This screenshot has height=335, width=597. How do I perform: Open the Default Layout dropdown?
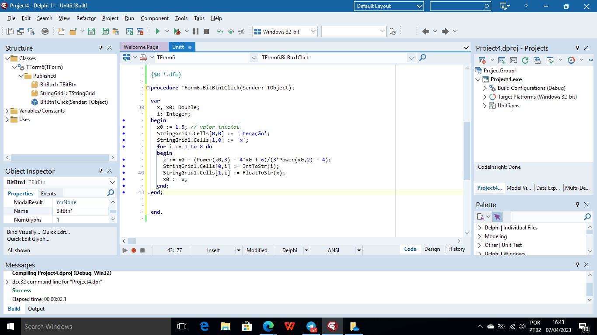click(x=389, y=6)
